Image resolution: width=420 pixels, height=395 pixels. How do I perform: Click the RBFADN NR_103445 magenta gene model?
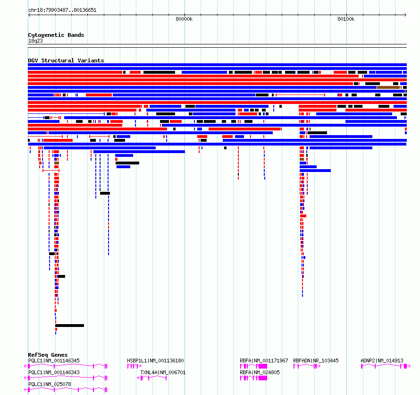307,366
